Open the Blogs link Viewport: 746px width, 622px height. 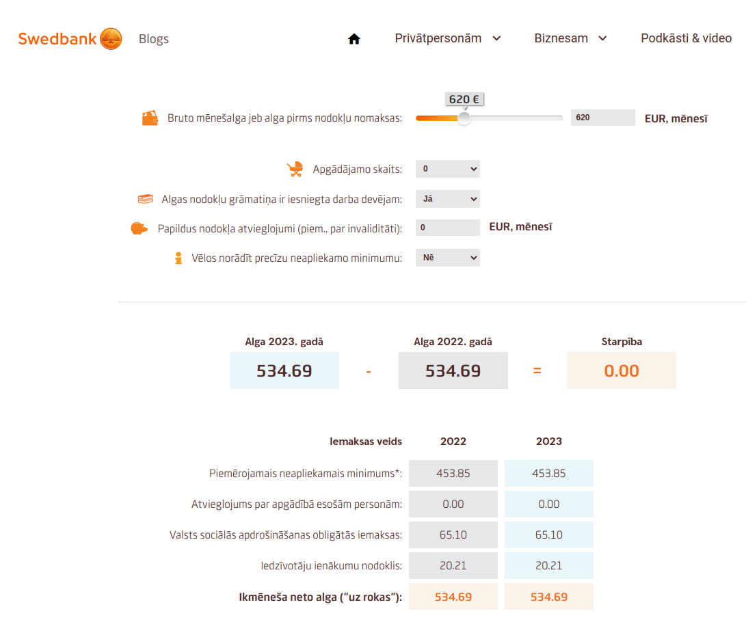click(154, 39)
